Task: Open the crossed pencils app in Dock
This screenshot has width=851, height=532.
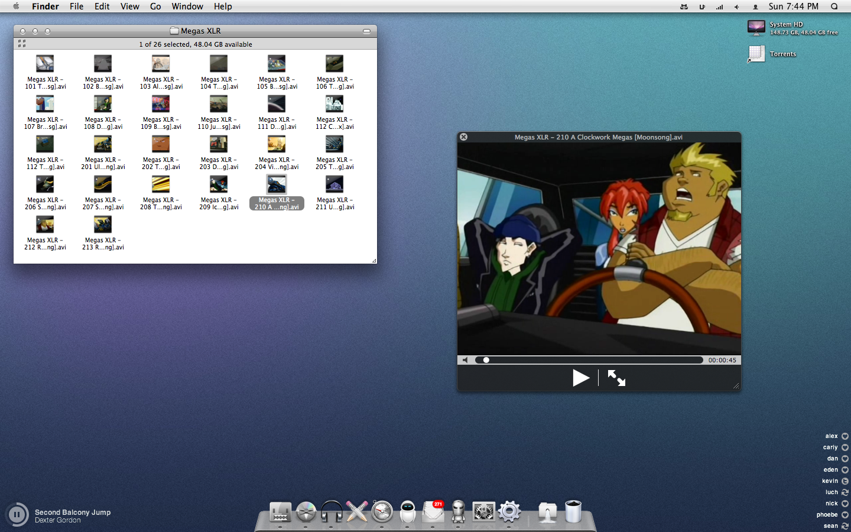Action: coord(357,511)
